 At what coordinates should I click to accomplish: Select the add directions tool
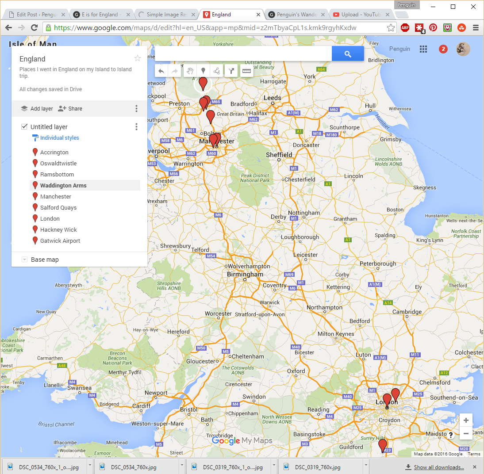231,71
